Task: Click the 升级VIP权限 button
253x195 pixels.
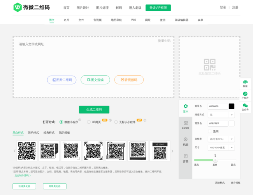Action: pos(158,8)
